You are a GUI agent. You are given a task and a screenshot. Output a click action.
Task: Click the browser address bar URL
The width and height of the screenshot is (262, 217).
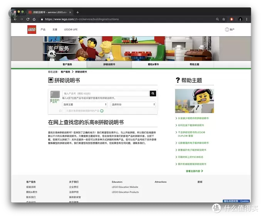[x=82, y=19]
